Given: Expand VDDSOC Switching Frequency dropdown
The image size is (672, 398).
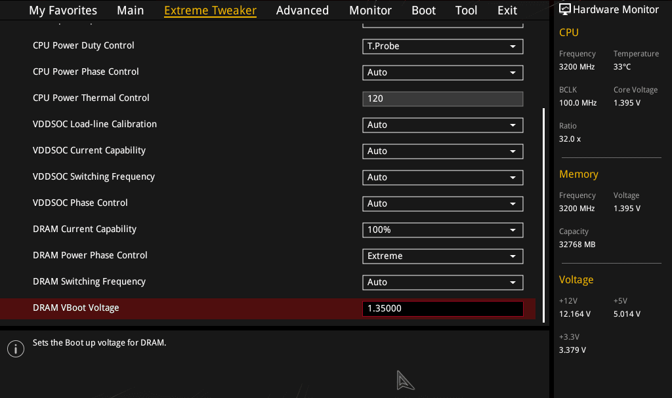Looking at the screenshot, I should pyautogui.click(x=442, y=178).
